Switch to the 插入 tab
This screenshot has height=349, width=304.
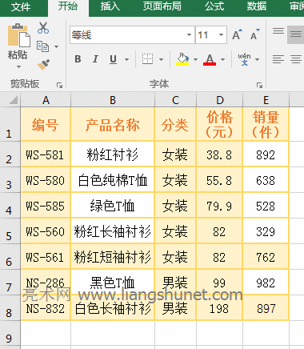click(x=110, y=6)
